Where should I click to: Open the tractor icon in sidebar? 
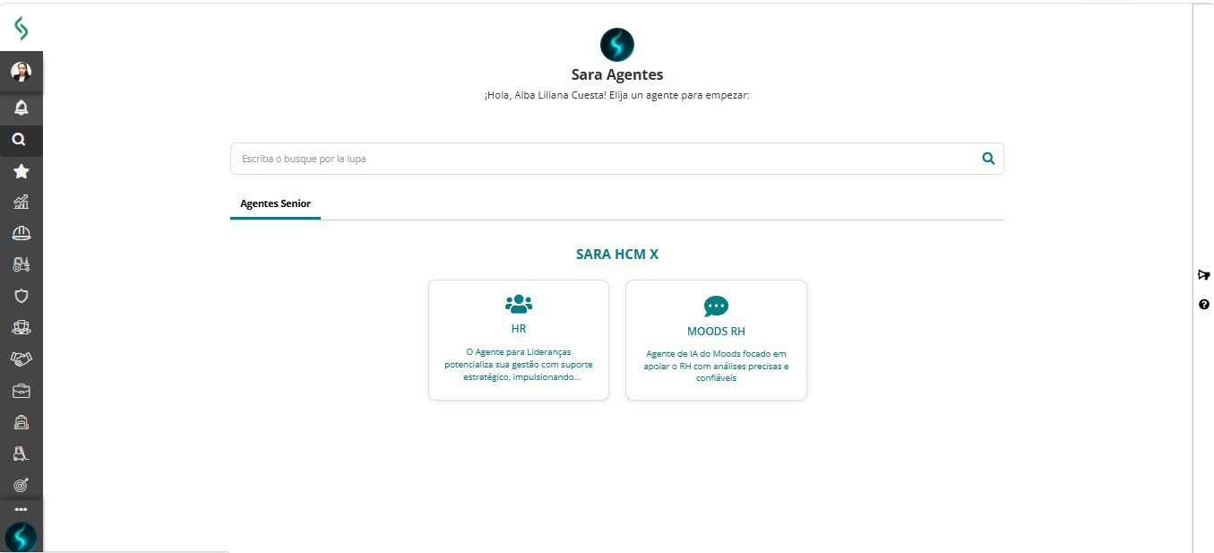pos(21,264)
